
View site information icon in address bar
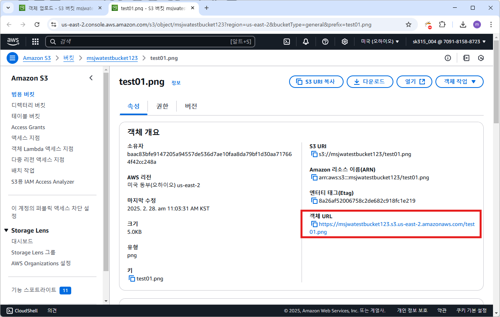(54, 25)
